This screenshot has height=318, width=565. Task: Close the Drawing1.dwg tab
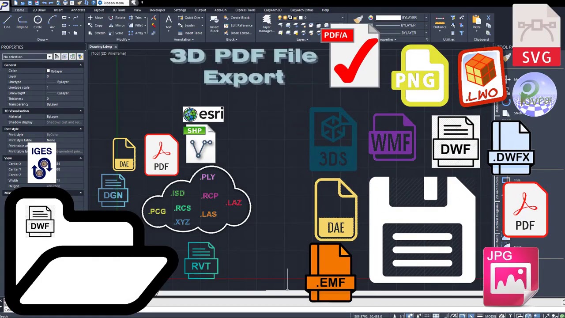pyautogui.click(x=116, y=47)
